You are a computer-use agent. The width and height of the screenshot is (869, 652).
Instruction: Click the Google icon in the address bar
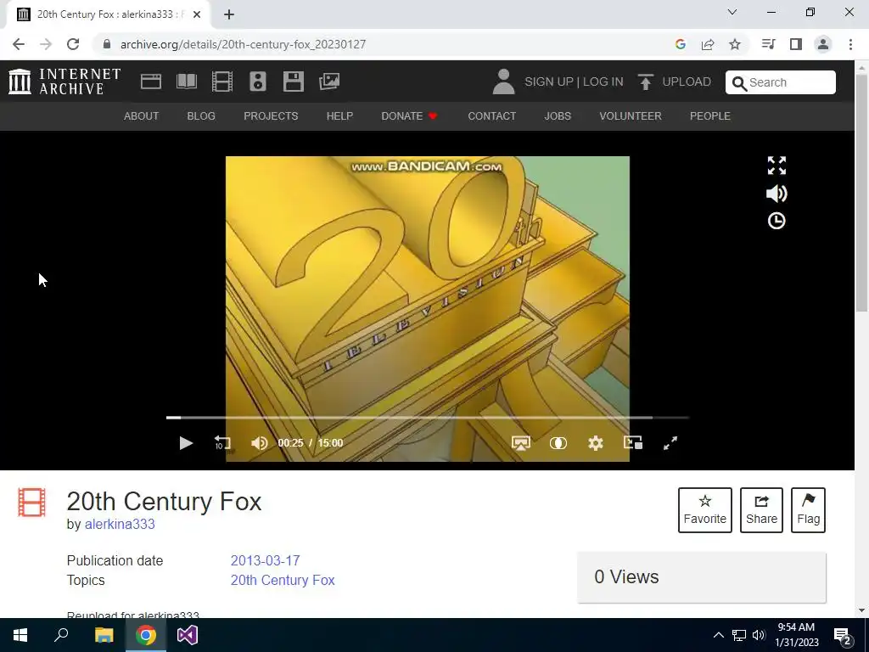tap(681, 44)
